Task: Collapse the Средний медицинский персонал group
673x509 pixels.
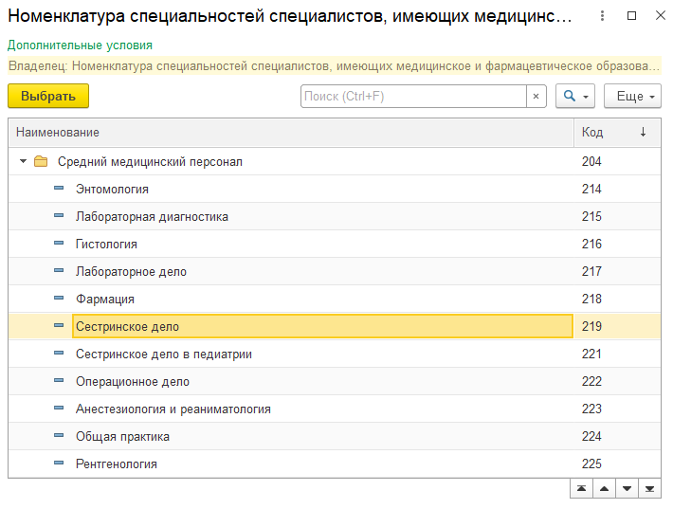Action: [23, 162]
